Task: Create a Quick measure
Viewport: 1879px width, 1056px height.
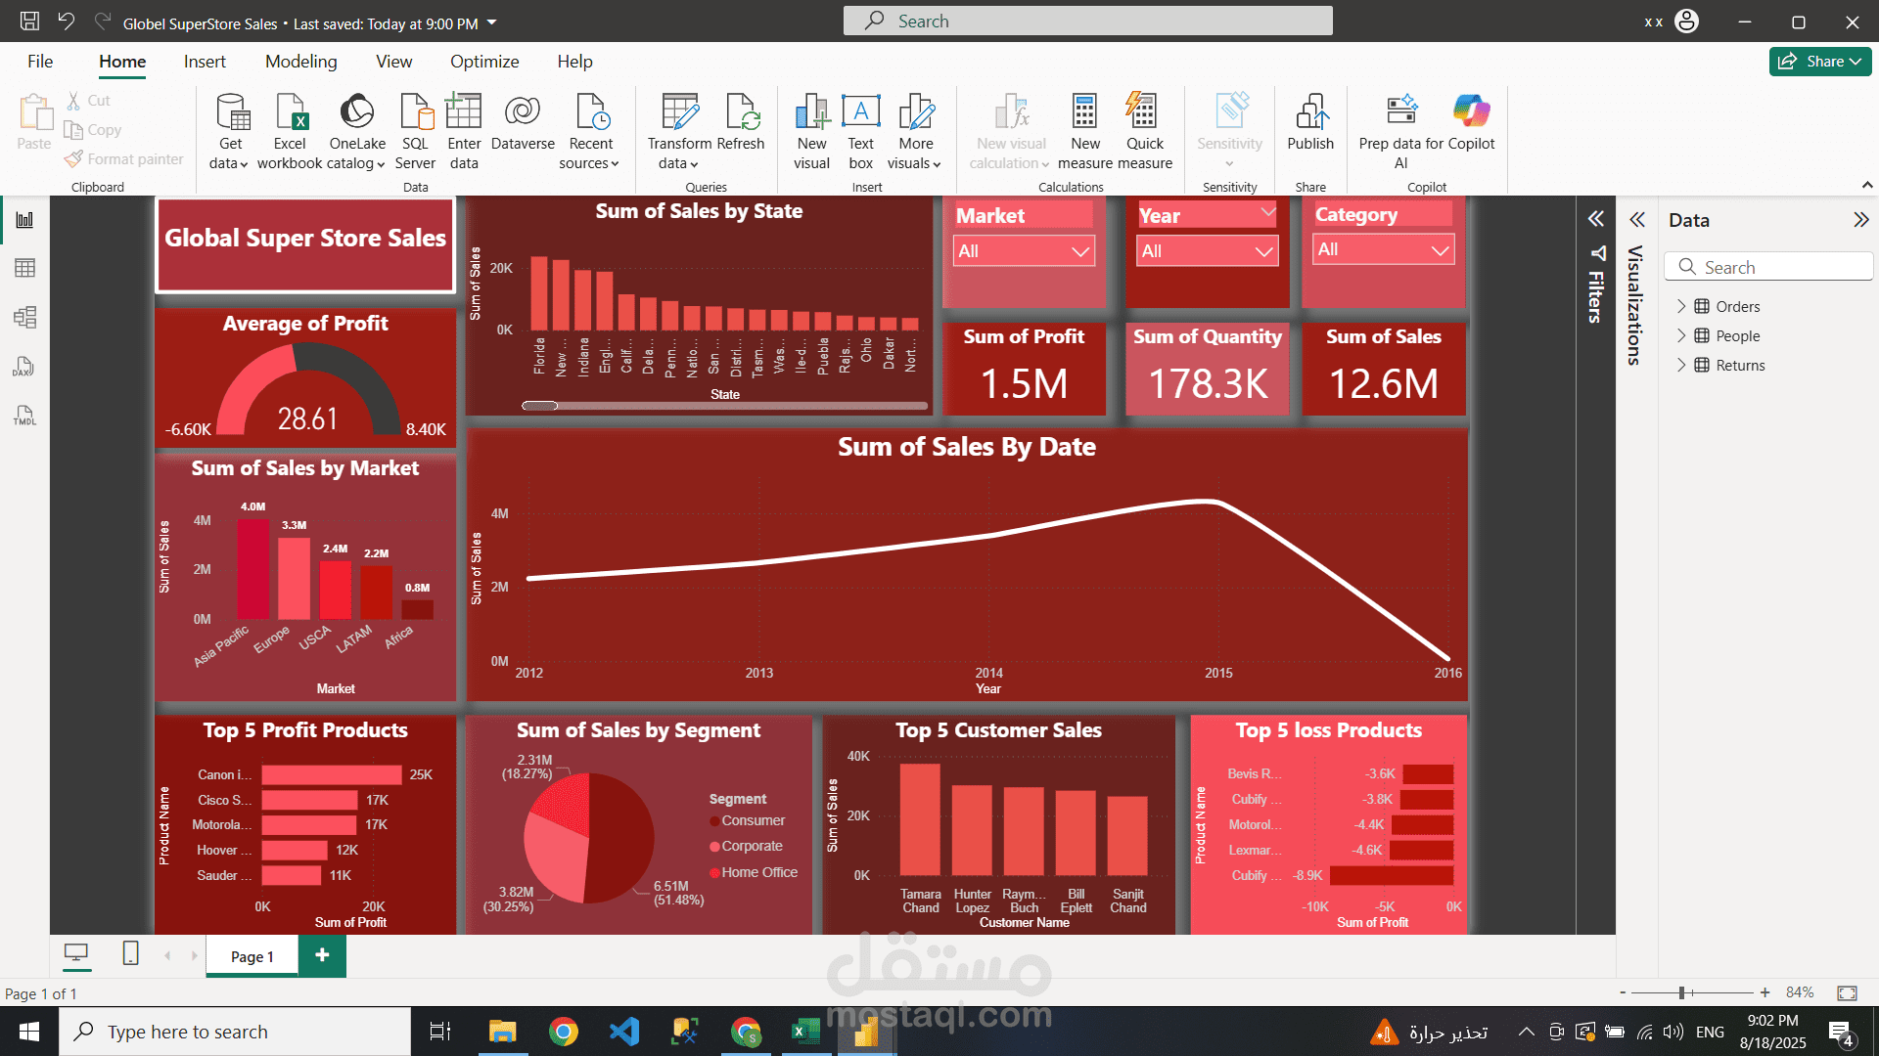Action: (1144, 132)
